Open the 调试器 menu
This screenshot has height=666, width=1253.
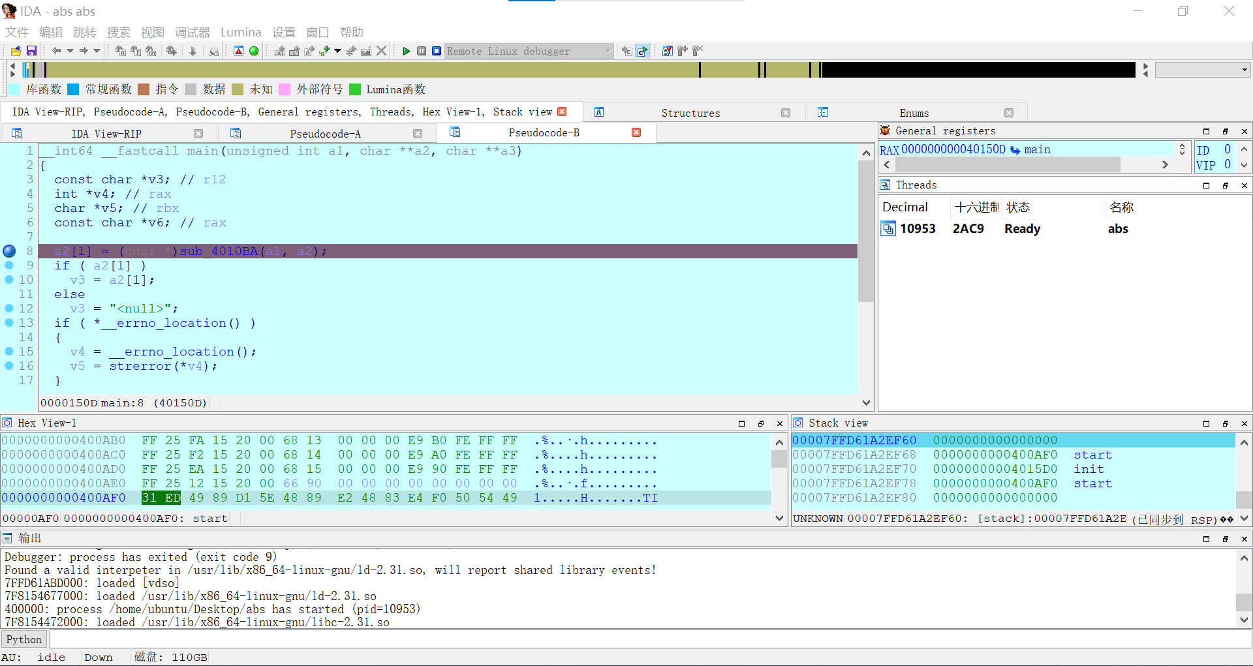pyautogui.click(x=192, y=32)
